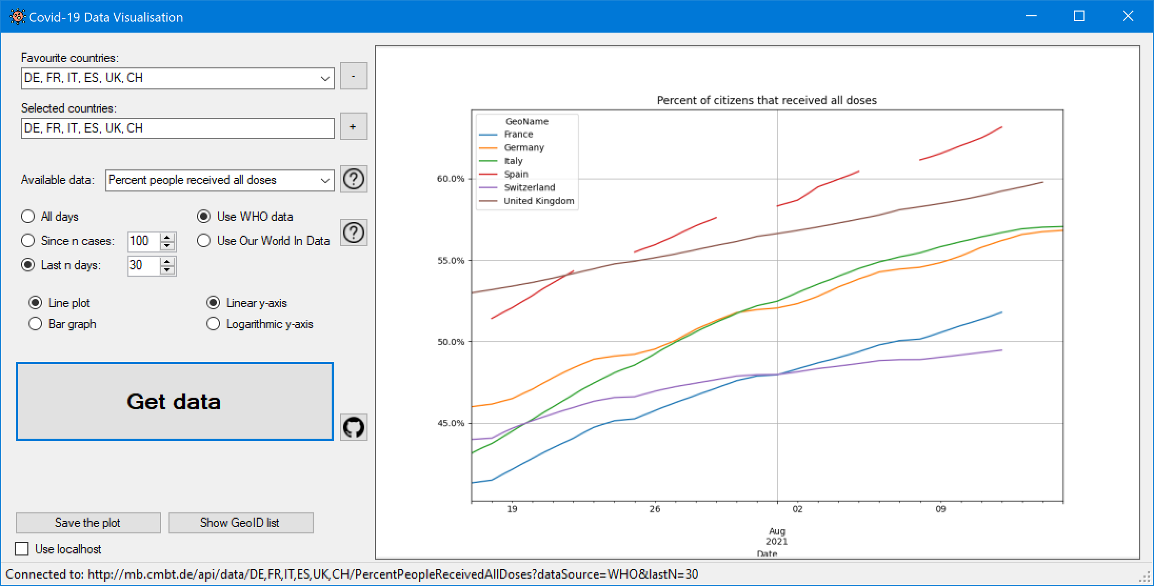Enable the 'Use Our World In Data' source

pyautogui.click(x=204, y=240)
